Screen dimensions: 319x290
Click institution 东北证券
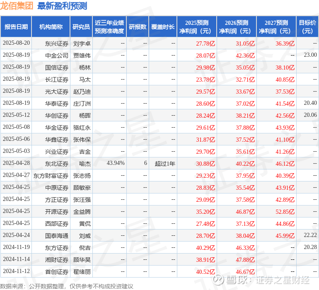pos(57,164)
